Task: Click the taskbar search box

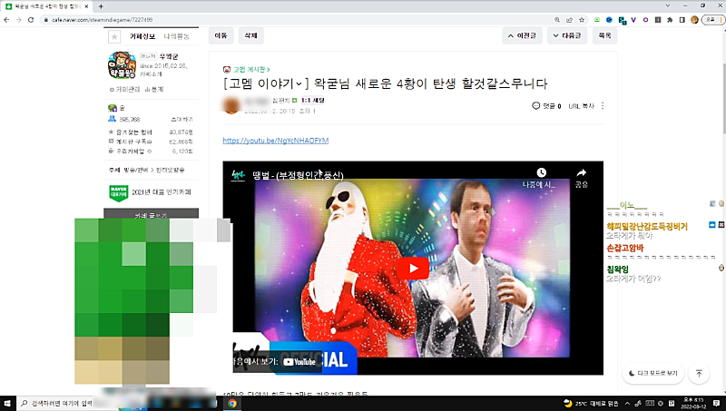Action: (x=55, y=404)
